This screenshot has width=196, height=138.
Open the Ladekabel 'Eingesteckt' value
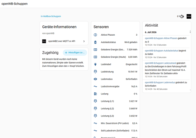click(132, 64)
